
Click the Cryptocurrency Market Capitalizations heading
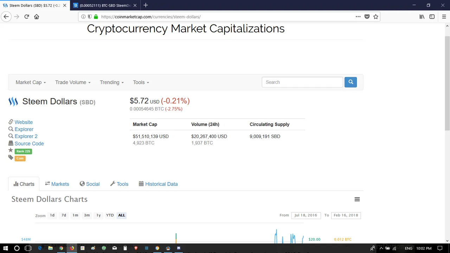pos(186,28)
